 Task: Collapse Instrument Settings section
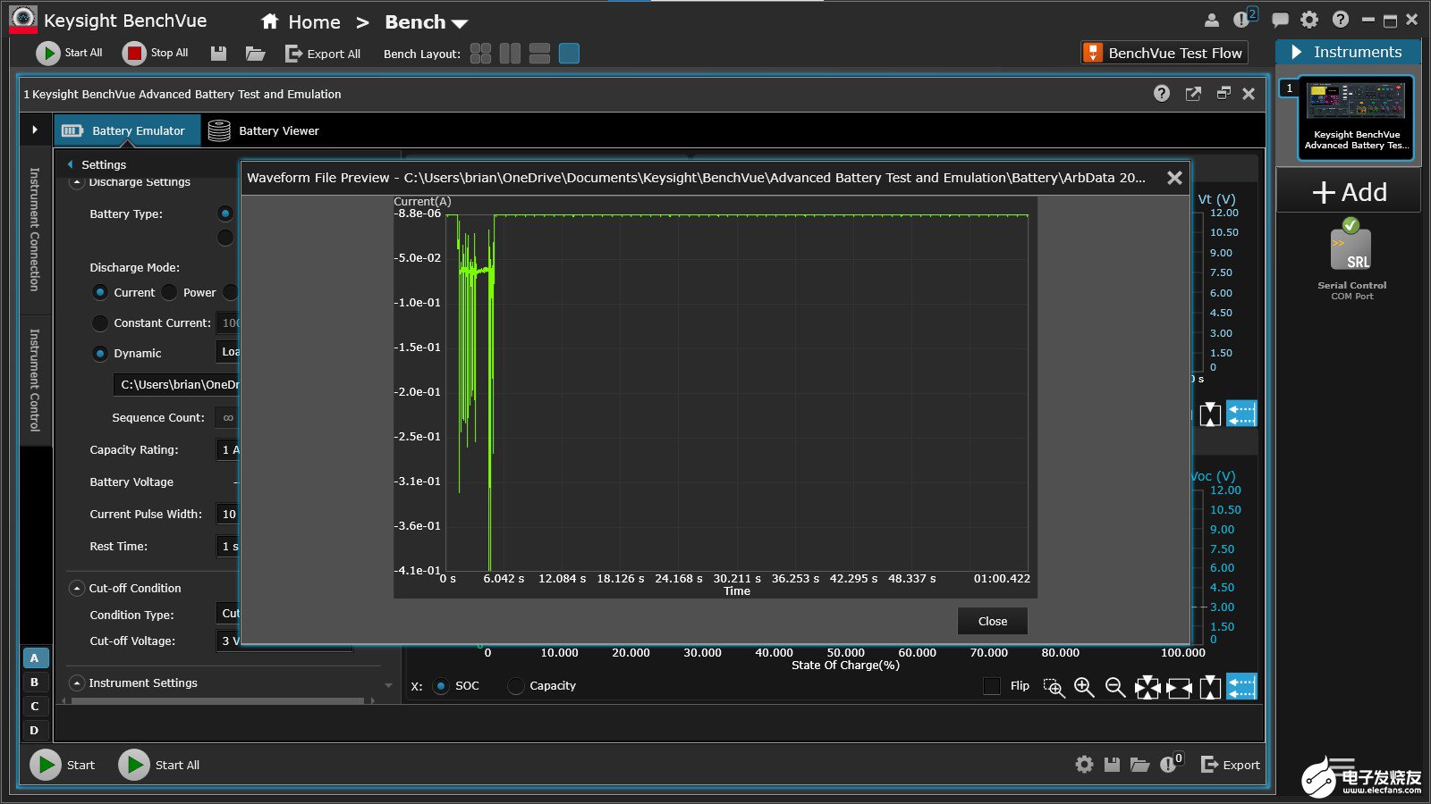click(x=78, y=683)
